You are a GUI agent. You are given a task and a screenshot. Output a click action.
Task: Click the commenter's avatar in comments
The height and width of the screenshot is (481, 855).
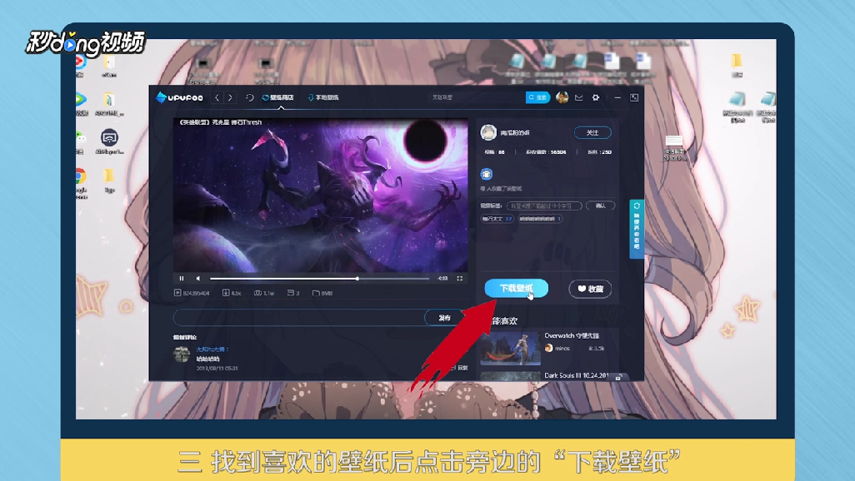(182, 354)
